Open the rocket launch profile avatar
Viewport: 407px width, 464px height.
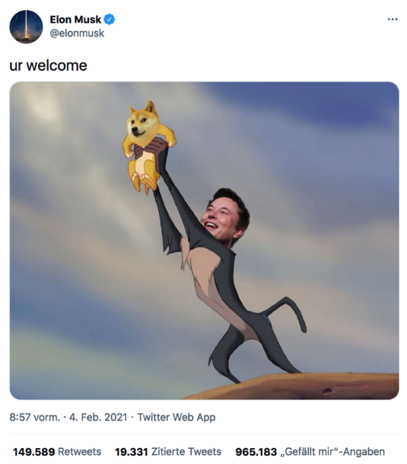[x=26, y=27]
